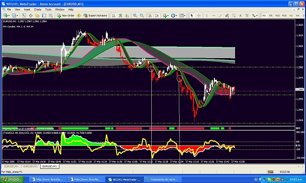306x183 pixels.
Task: Click the Indicators list icon
Action: (x=165, y=16)
